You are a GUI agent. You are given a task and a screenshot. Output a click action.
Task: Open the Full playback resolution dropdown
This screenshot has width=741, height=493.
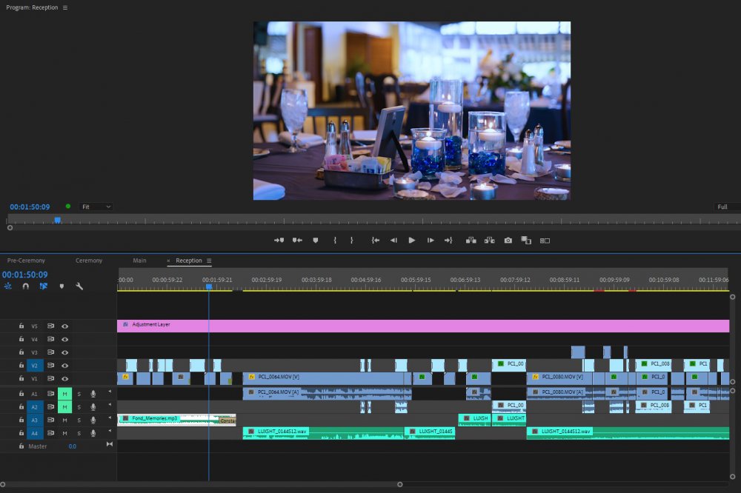(726, 207)
